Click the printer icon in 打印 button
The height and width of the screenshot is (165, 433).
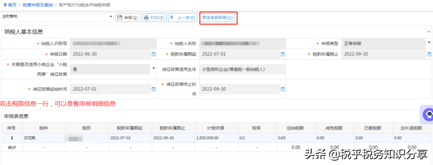click(x=146, y=18)
